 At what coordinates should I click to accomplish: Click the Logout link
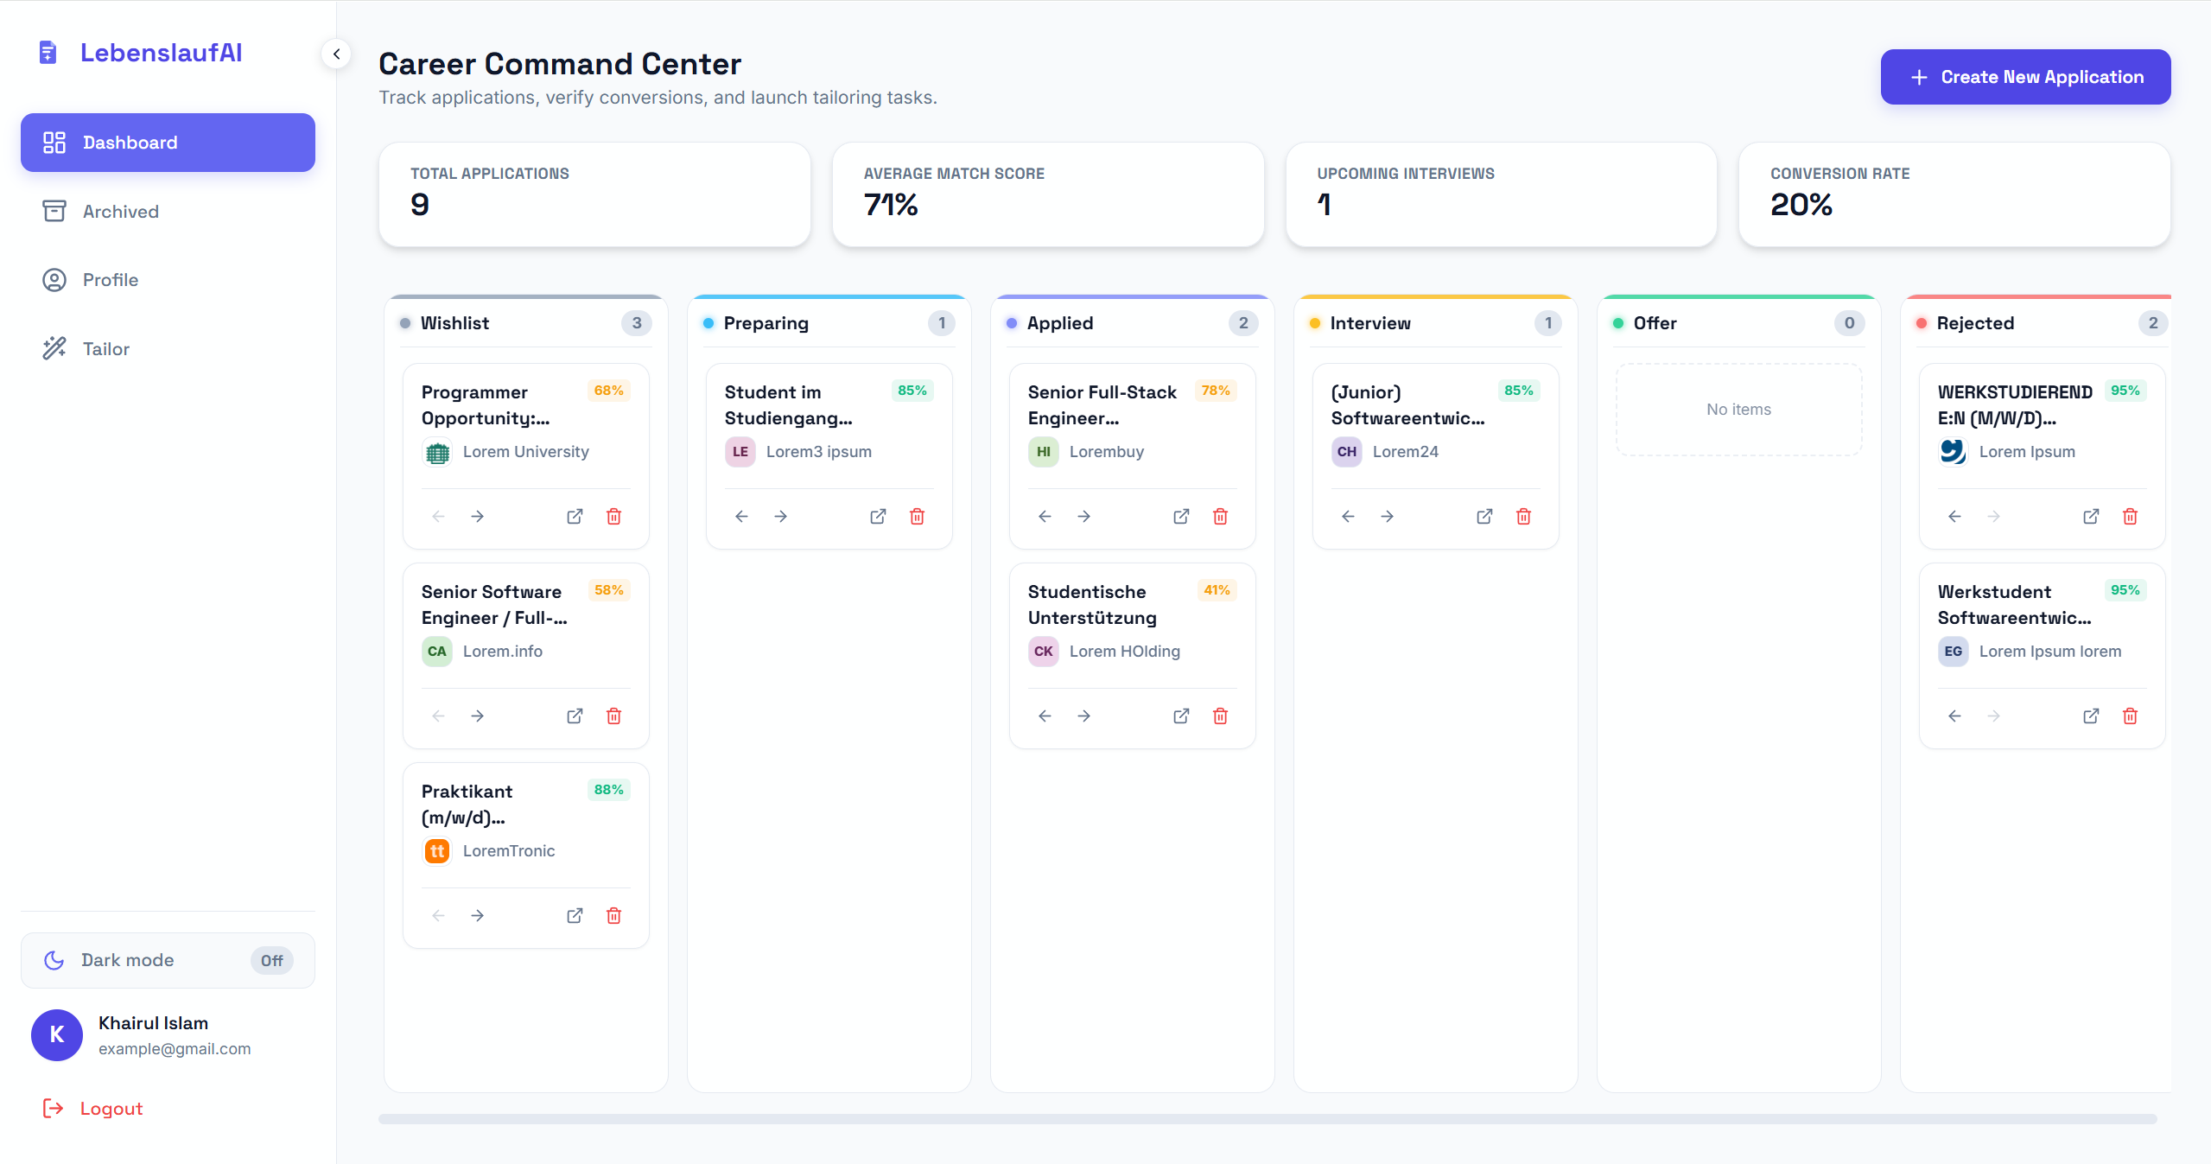93,1109
